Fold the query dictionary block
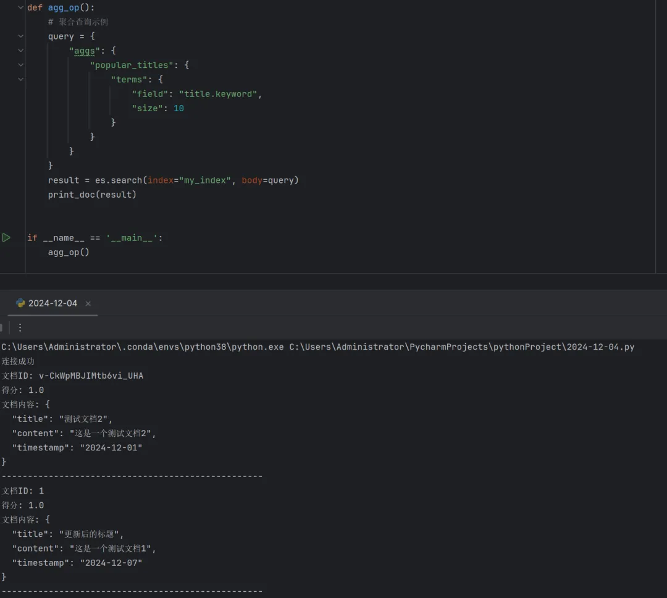Screen dimensions: 667x598 coord(21,36)
